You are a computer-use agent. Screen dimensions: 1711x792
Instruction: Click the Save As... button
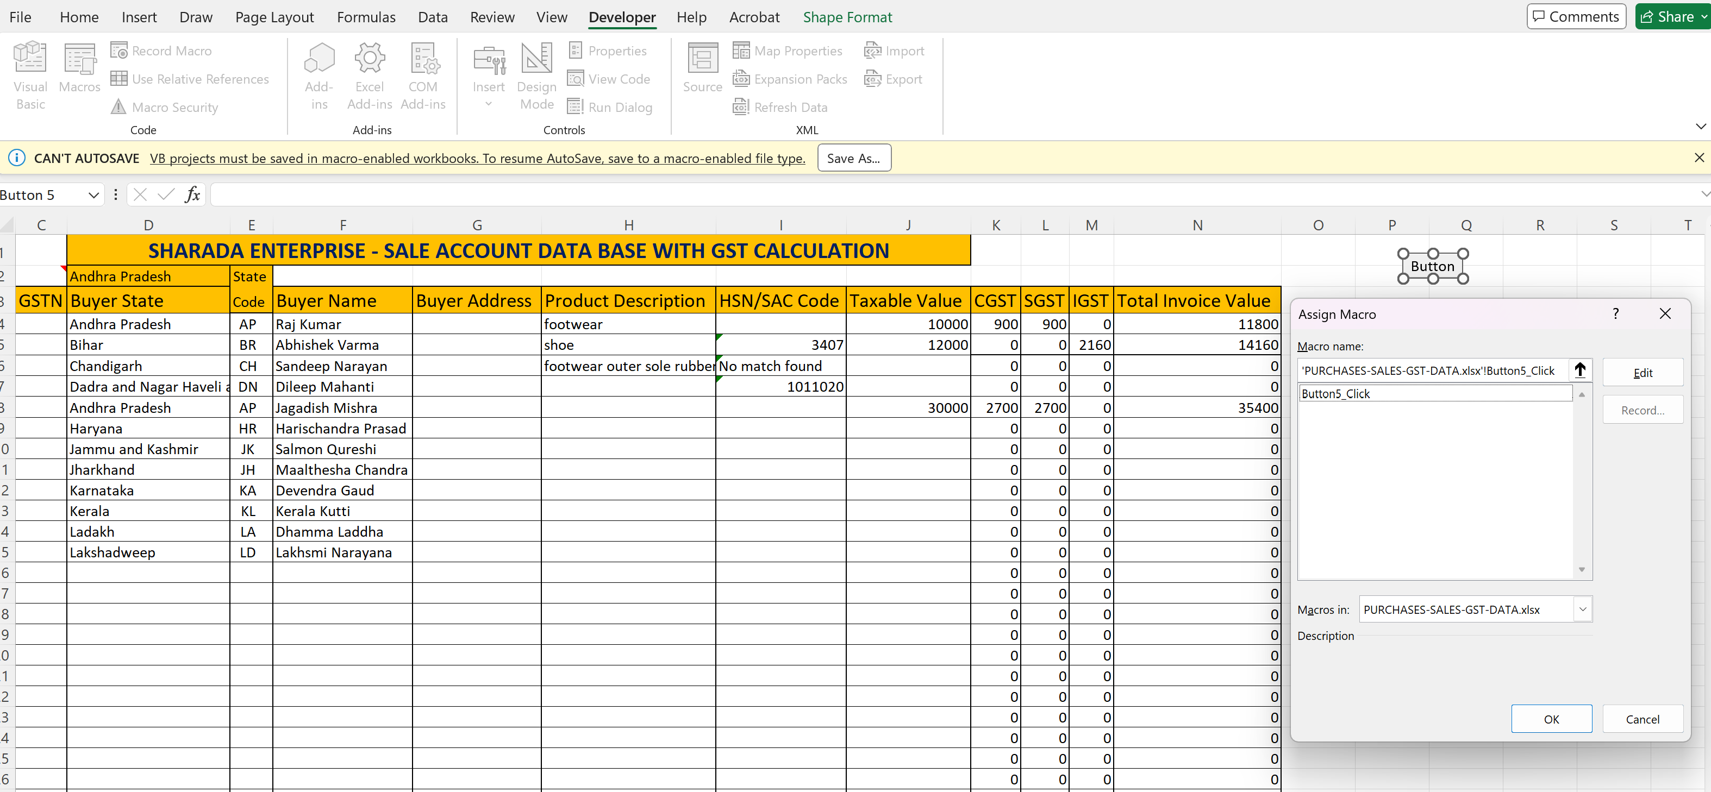(x=853, y=158)
